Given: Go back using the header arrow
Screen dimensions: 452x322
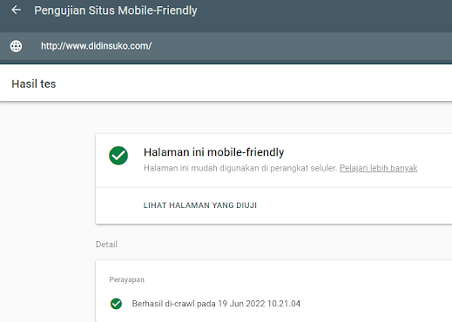Looking at the screenshot, I should 16,10.
